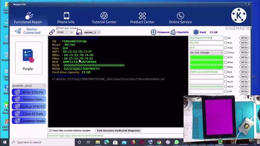This screenshot has height=146, width=260.
Task: Open Common tools button
Action: (x=29, y=121)
